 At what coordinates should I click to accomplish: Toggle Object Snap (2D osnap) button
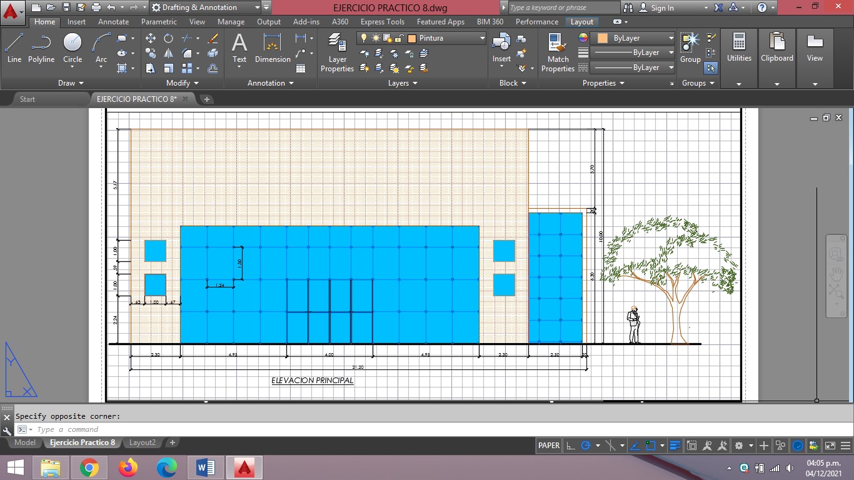(x=650, y=446)
